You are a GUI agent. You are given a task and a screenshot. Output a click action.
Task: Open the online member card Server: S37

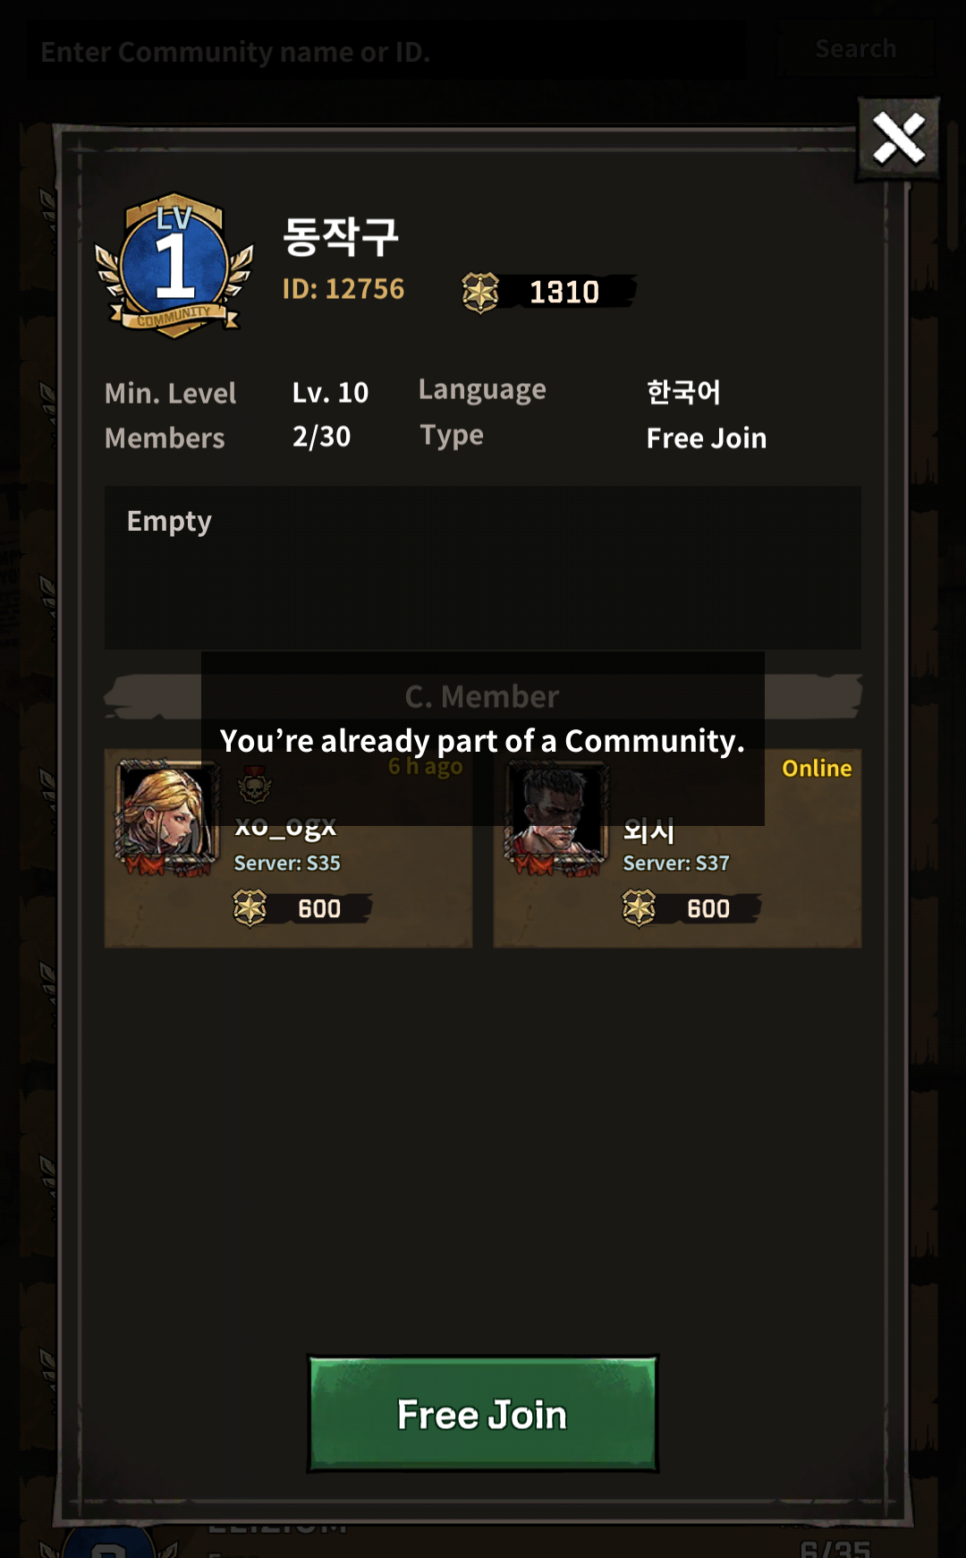point(678,848)
